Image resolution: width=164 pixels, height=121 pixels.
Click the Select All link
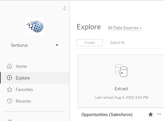click(x=117, y=43)
